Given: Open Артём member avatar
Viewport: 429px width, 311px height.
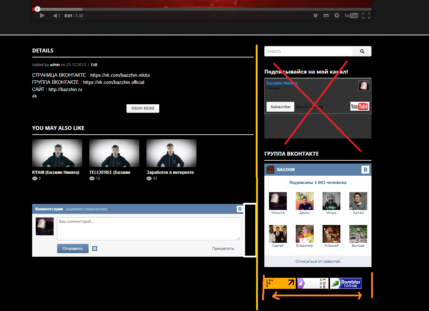Looking at the screenshot, I should [x=358, y=201].
